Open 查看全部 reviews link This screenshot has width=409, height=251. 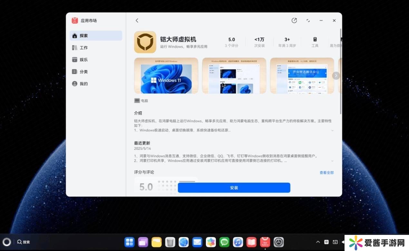point(326,173)
